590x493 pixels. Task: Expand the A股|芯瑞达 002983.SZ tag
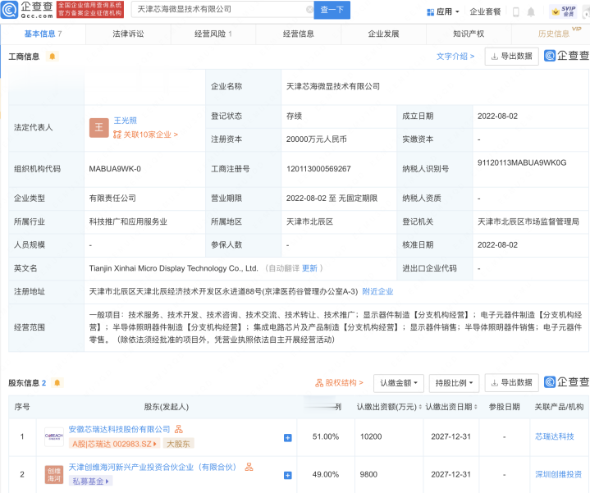tap(114, 444)
